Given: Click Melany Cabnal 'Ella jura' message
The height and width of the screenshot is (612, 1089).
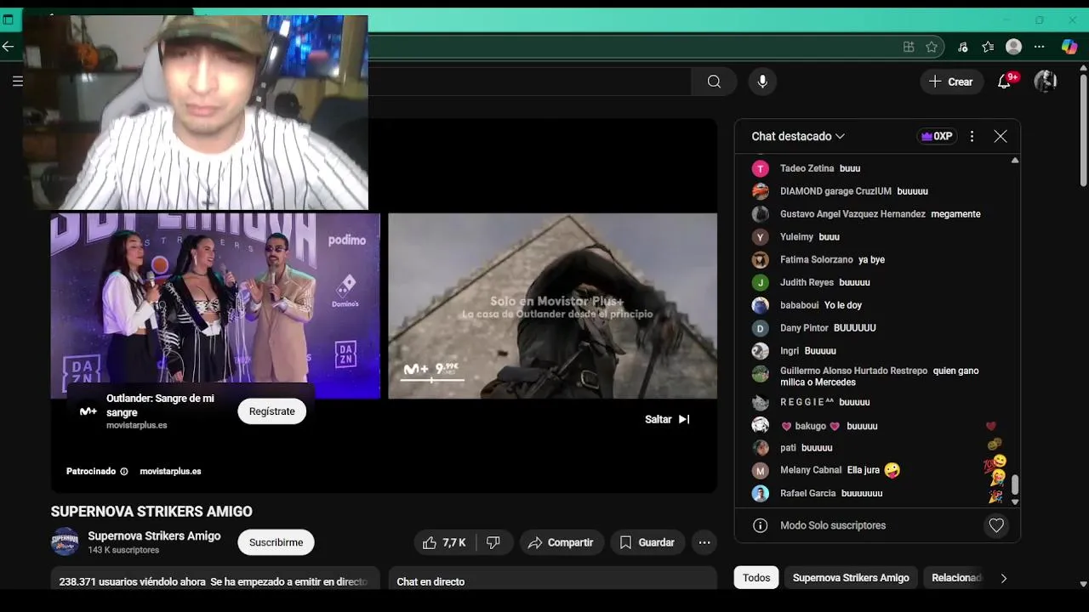Looking at the screenshot, I should 876,470.
